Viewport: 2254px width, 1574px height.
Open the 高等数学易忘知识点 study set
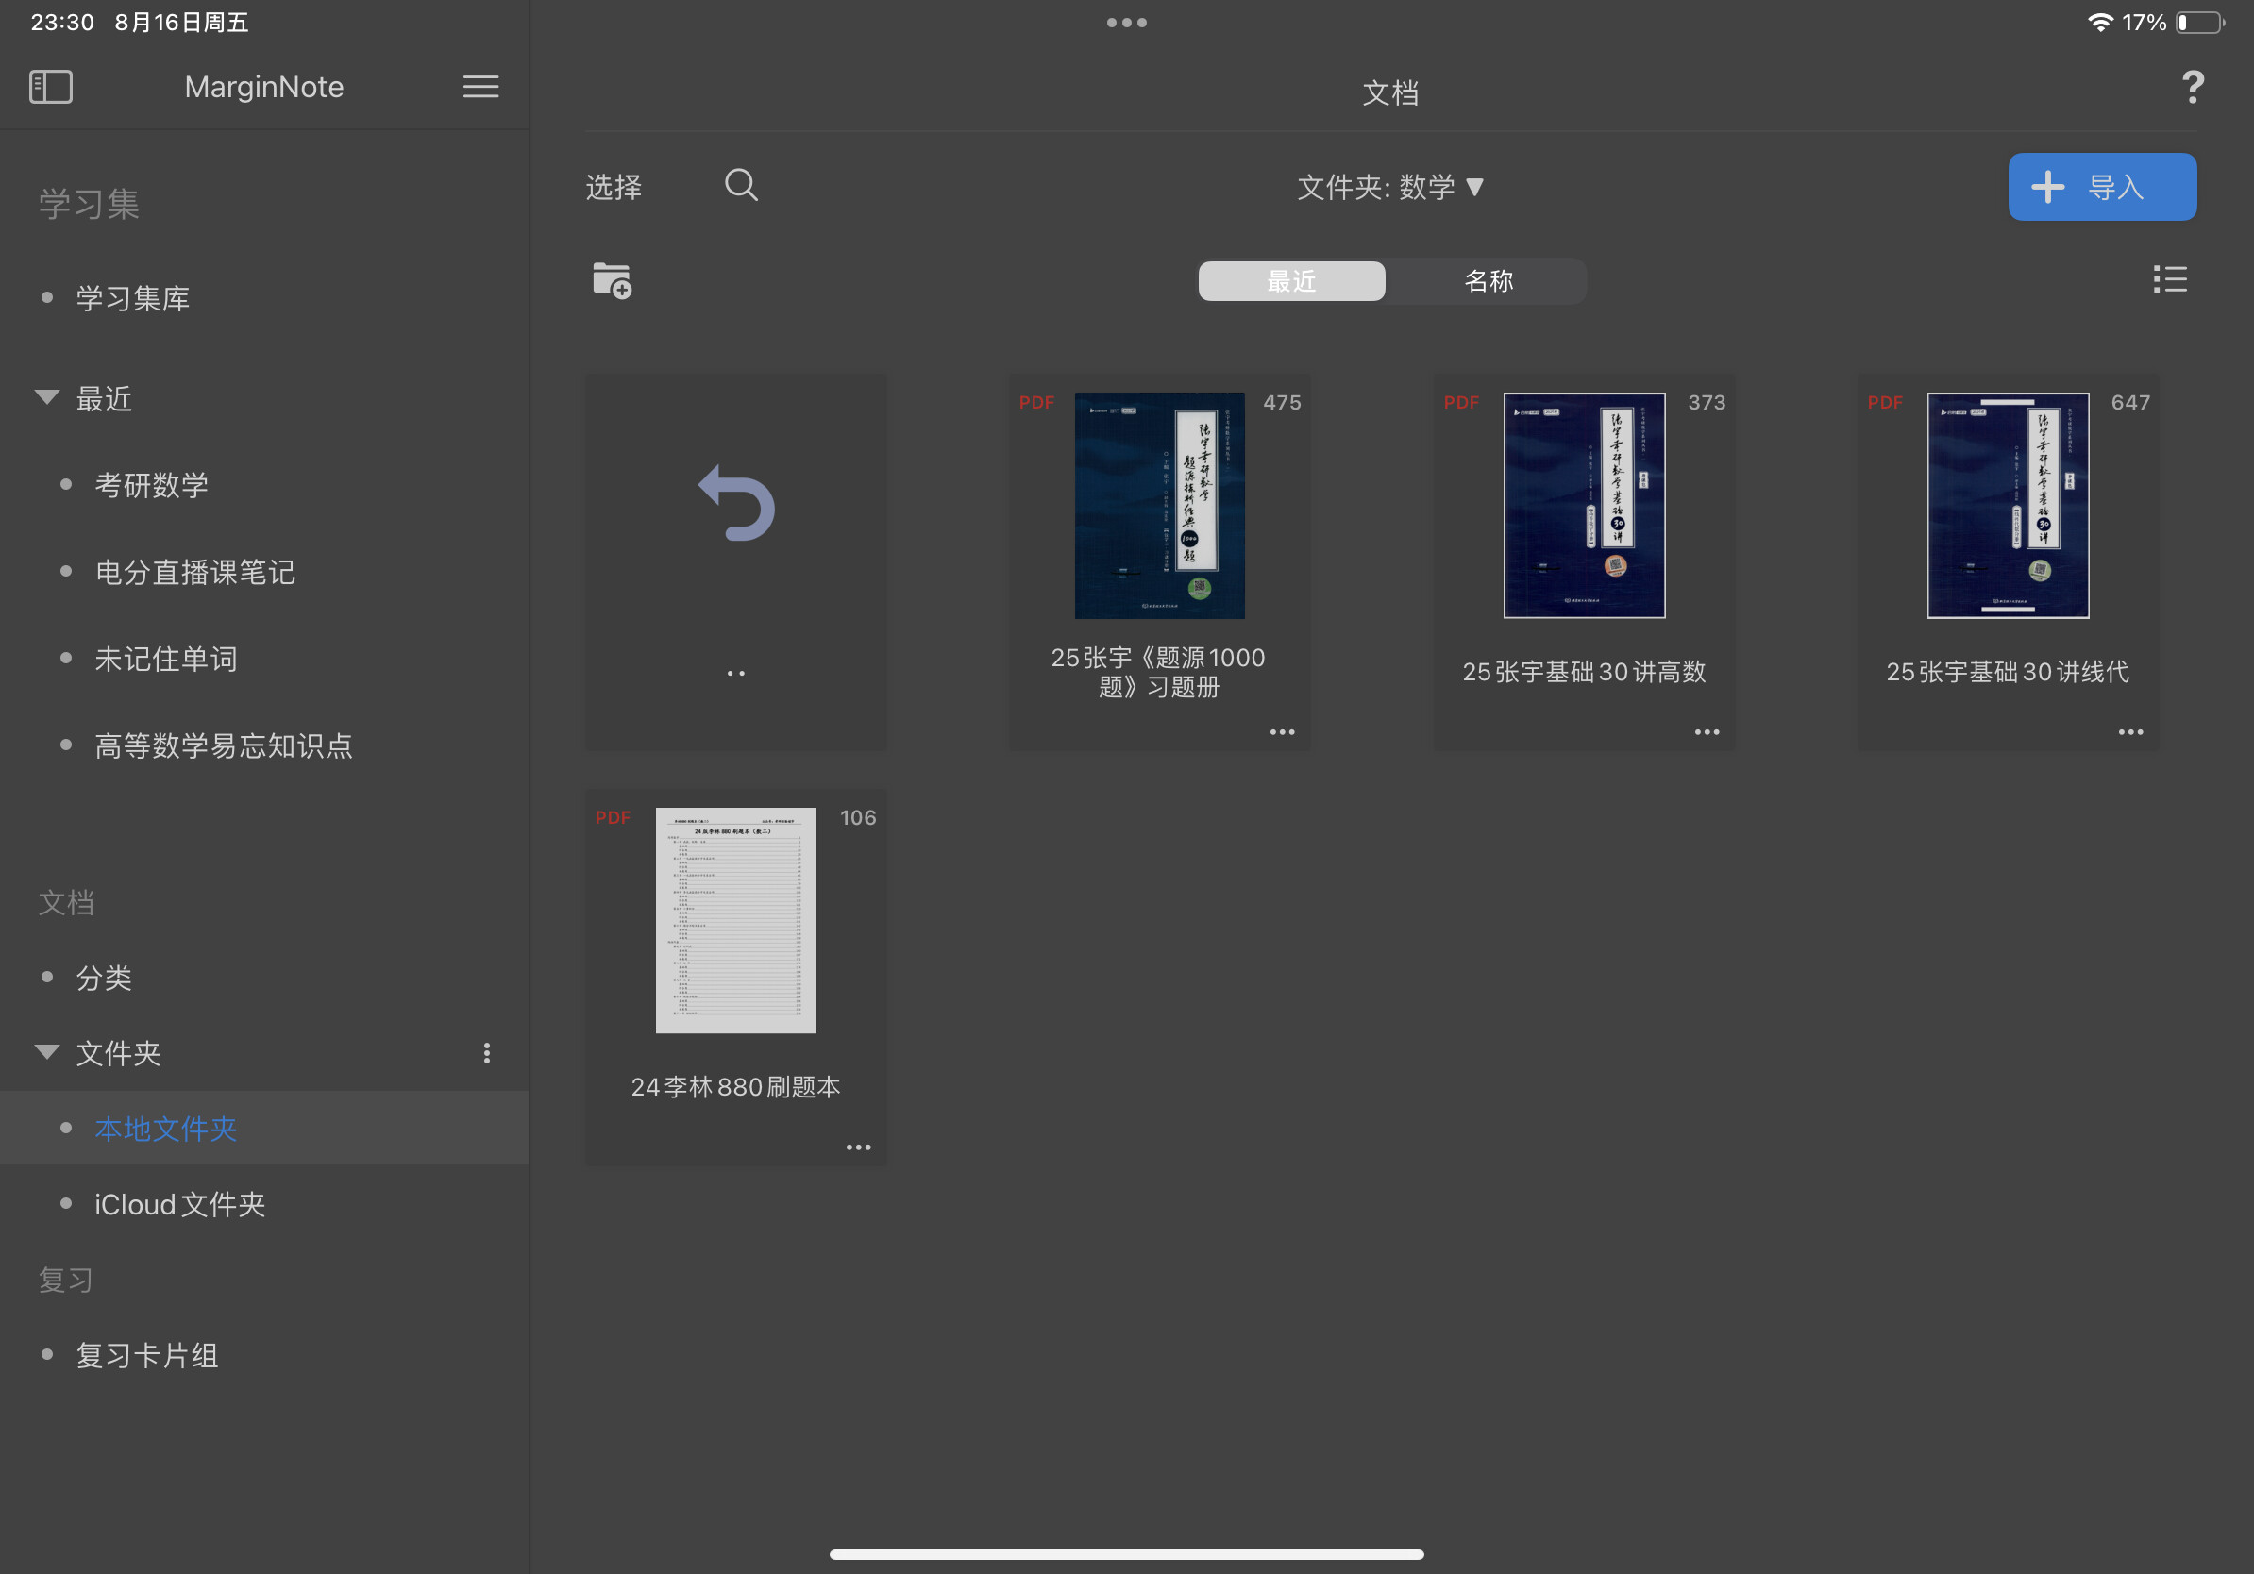point(224,745)
